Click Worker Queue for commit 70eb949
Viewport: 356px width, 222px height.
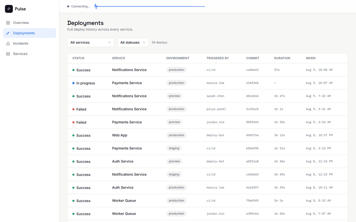[x=124, y=200]
